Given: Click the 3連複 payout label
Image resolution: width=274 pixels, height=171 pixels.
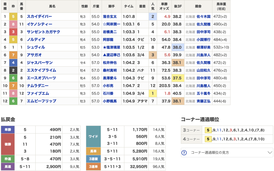Looking at the screenshot, I should pyautogui.click(x=93, y=159).
